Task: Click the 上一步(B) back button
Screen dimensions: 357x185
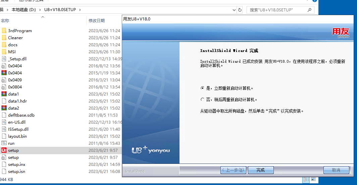Action: 233,170
